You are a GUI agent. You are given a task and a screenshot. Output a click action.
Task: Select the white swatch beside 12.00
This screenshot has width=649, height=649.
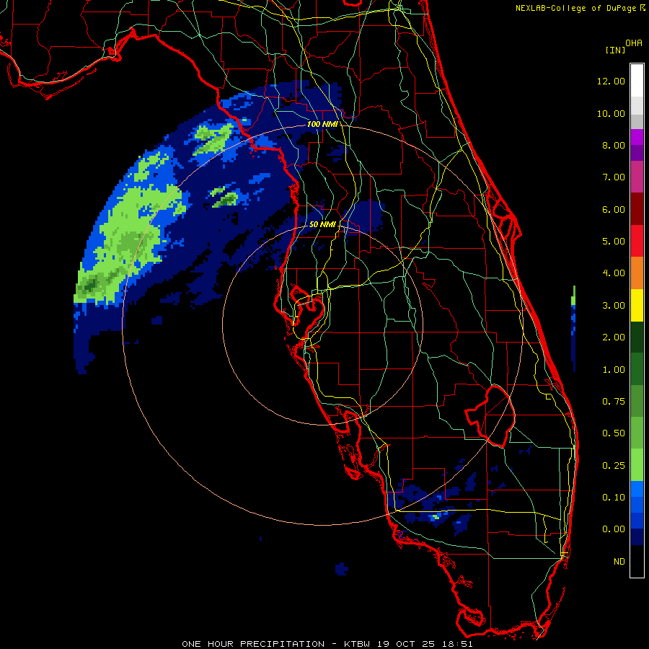[x=637, y=81]
